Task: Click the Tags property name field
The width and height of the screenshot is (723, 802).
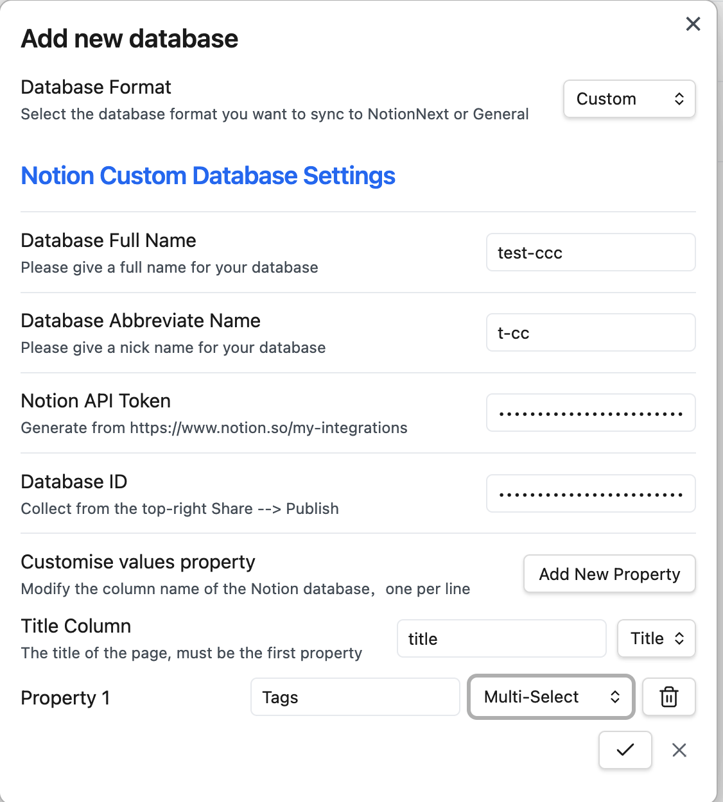Action: (x=354, y=697)
